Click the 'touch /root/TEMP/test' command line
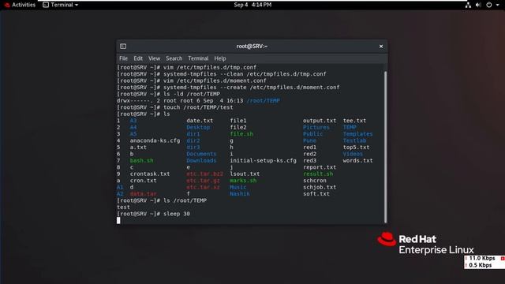 175,107
